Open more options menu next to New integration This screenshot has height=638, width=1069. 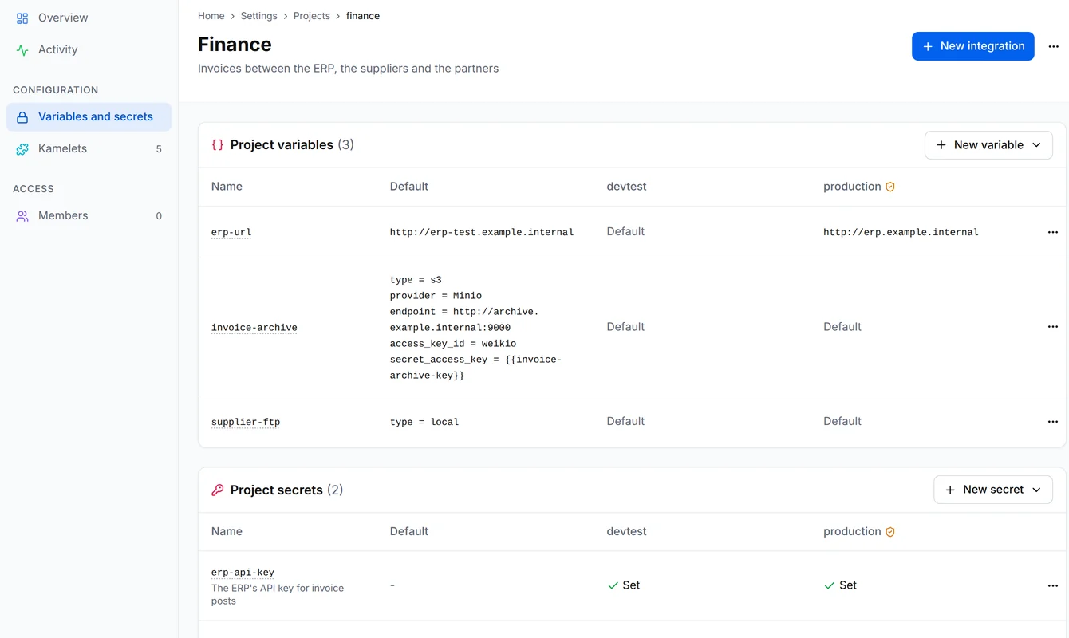click(x=1053, y=46)
